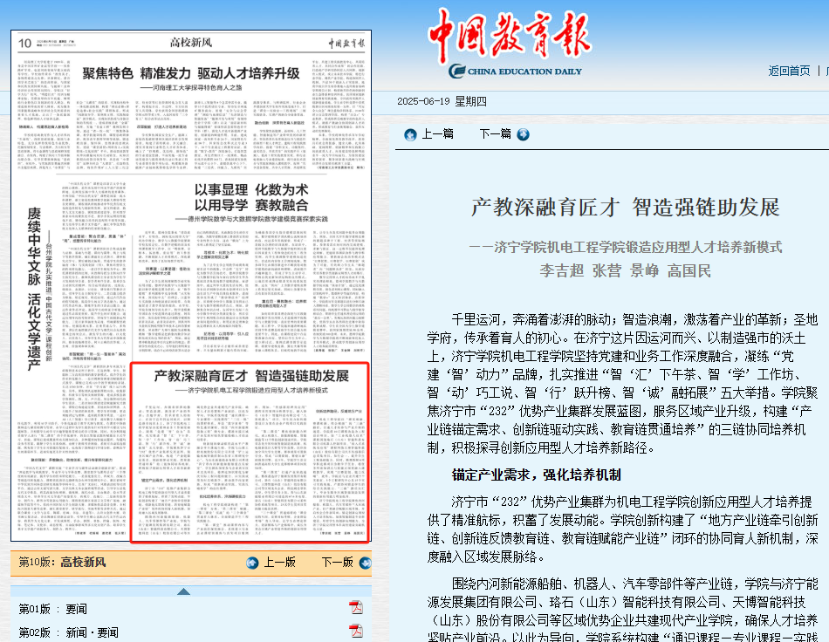Collapse the page list with triangle arrow
This screenshot has height=642, width=829.
coord(183,591)
